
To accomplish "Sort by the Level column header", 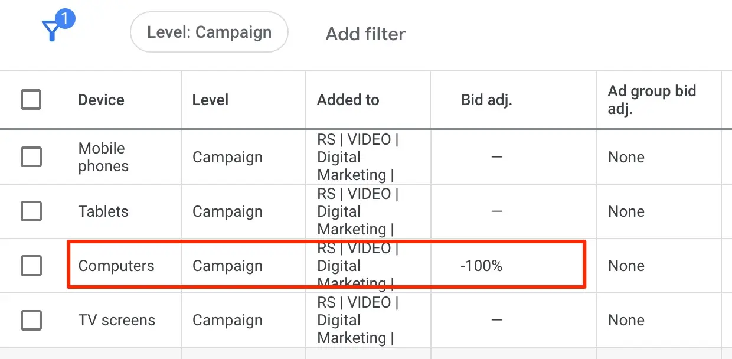I will 210,100.
